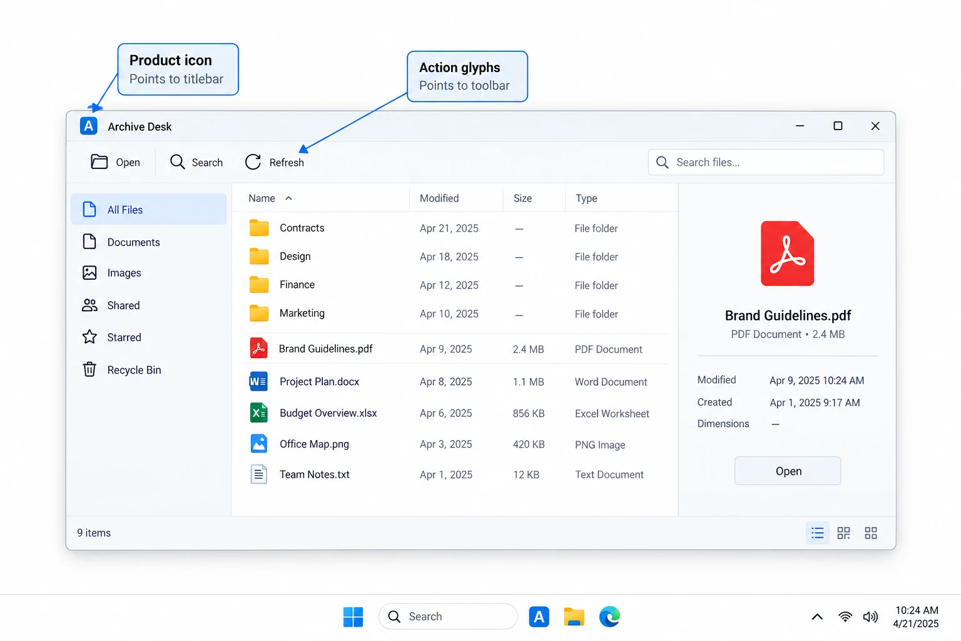The height and width of the screenshot is (641, 961).
Task: Click the Archive Desk logo in the titlebar
Action: coord(89,126)
